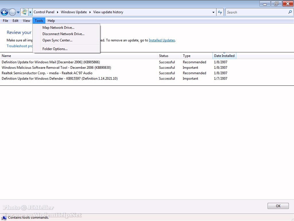Click the Back navigation arrow
294x221 pixels.
(4, 12)
